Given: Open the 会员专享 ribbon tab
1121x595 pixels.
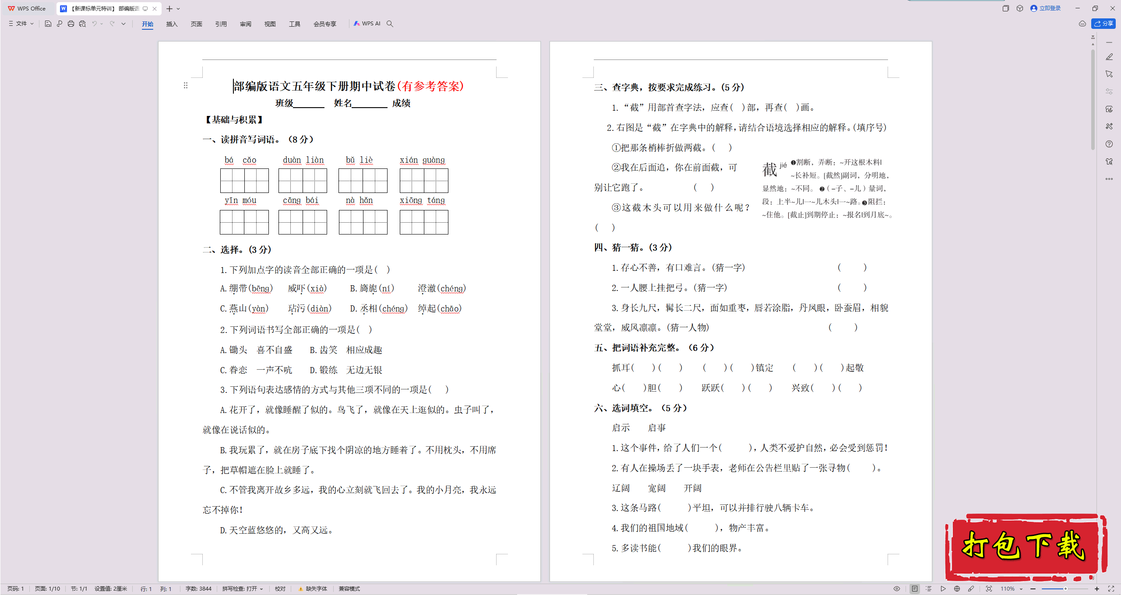Looking at the screenshot, I should [325, 24].
